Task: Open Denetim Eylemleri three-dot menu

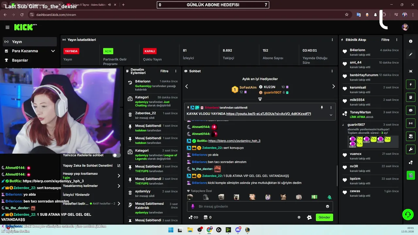Action: coord(176,71)
